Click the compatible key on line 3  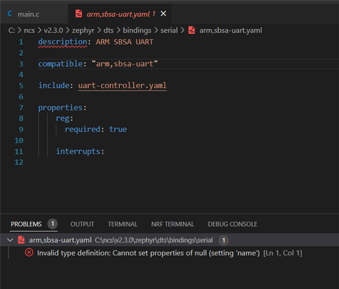coord(61,64)
